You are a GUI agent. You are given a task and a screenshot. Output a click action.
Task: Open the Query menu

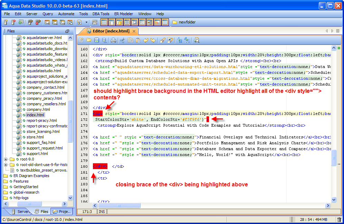click(x=48, y=14)
